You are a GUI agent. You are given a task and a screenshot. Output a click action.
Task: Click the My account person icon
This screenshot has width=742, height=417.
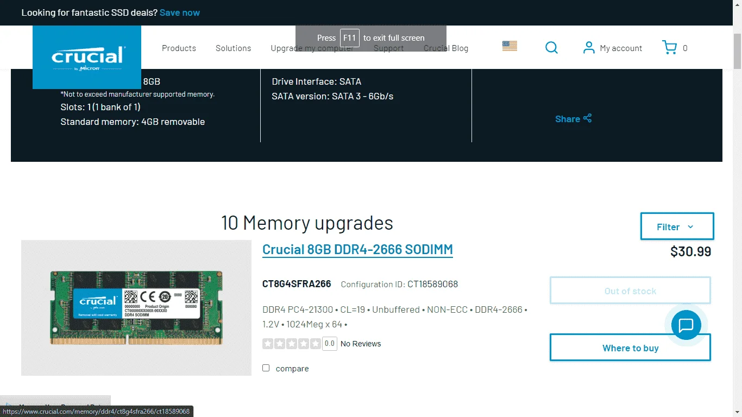coord(588,48)
